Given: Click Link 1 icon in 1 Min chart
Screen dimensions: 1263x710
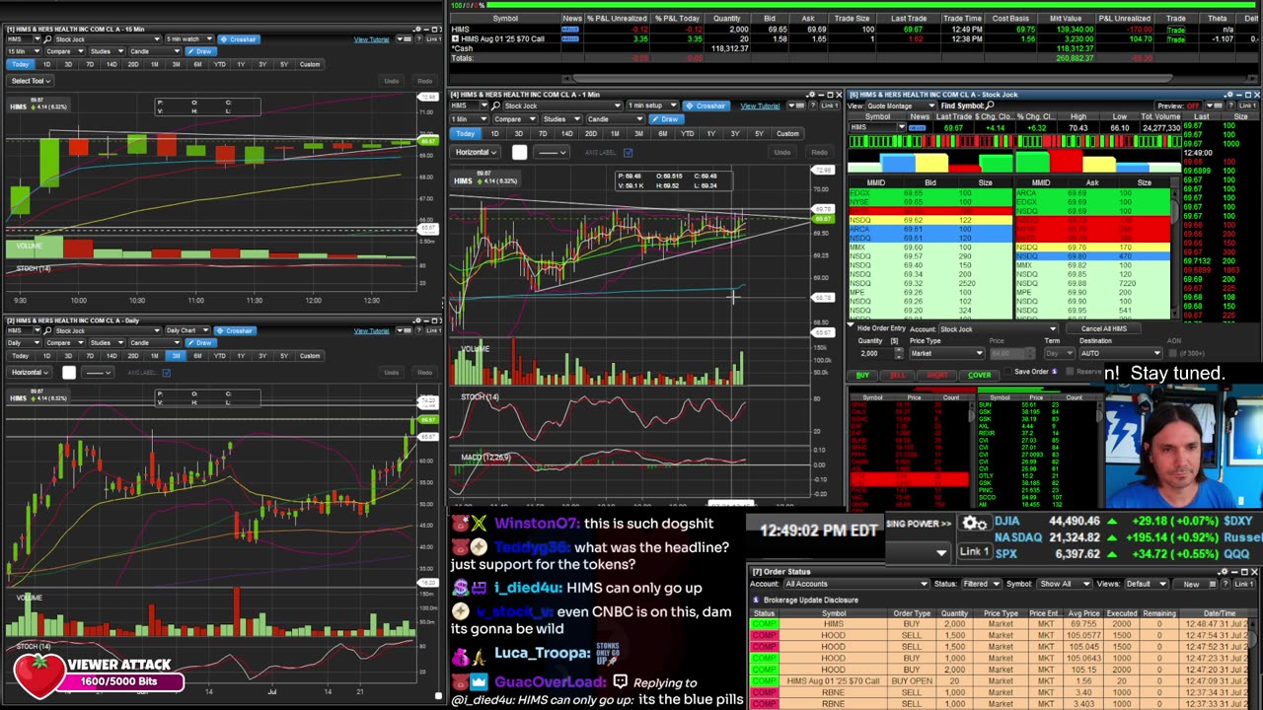Looking at the screenshot, I should tap(830, 106).
